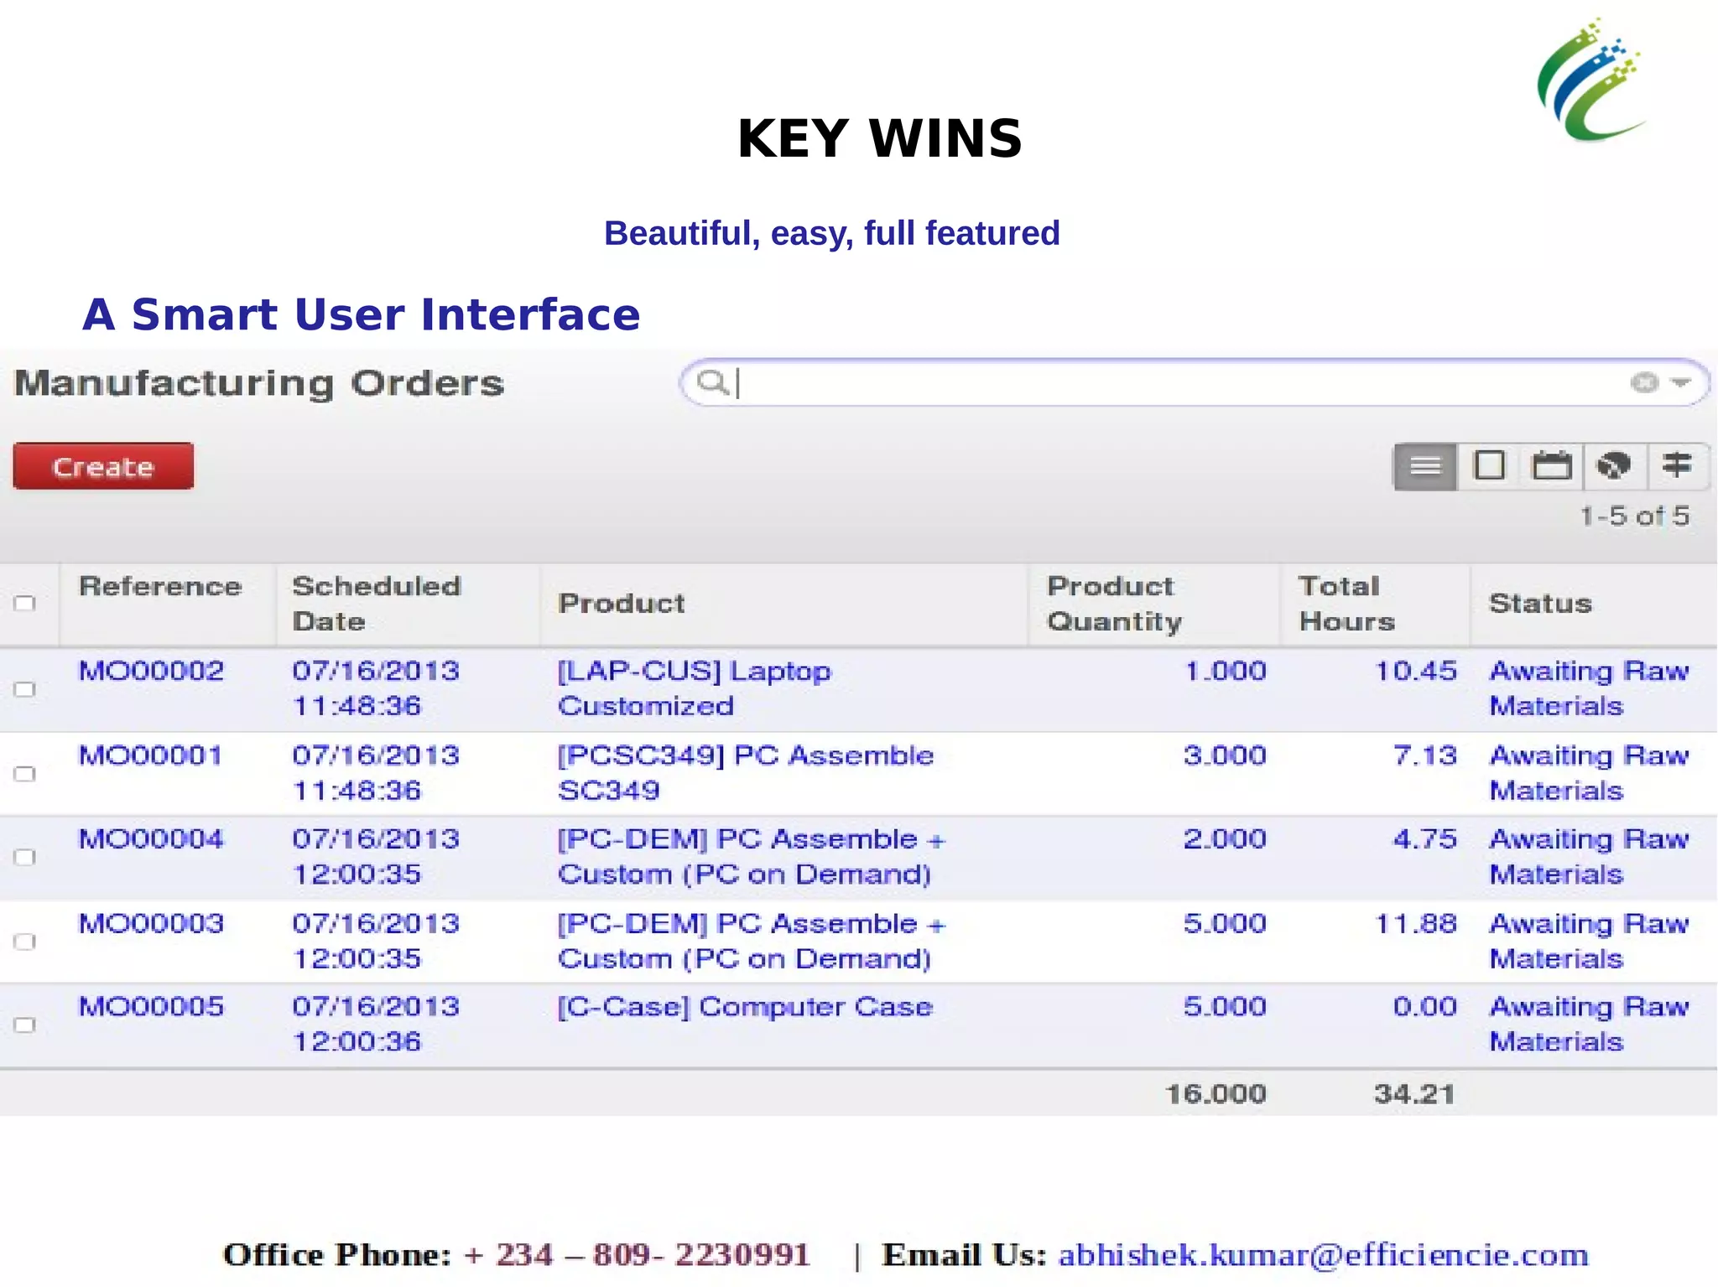Image resolution: width=1718 pixels, height=1287 pixels.
Task: Click scheduled date 07/16/2013 12:00:36
Action: tap(376, 1024)
